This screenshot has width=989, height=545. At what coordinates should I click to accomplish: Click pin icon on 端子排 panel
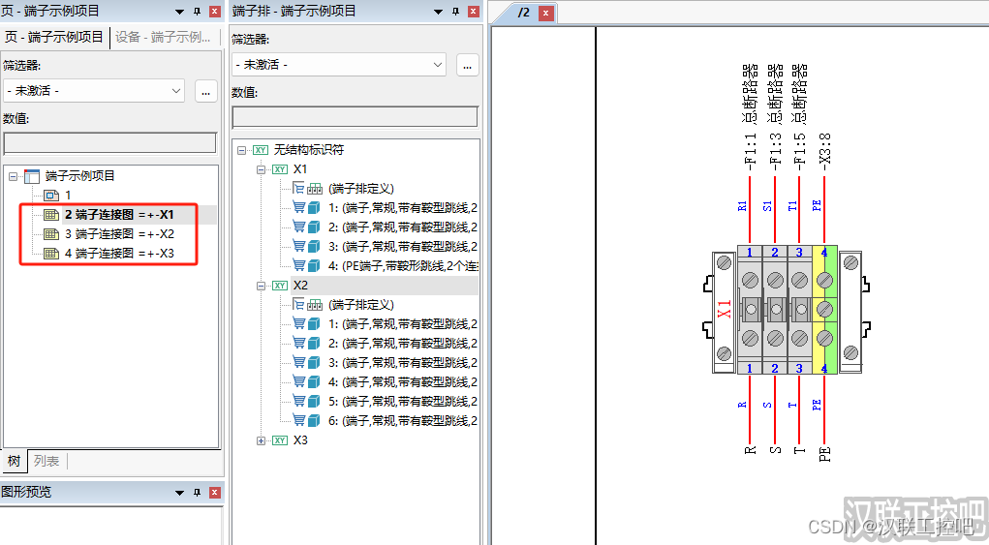(455, 11)
